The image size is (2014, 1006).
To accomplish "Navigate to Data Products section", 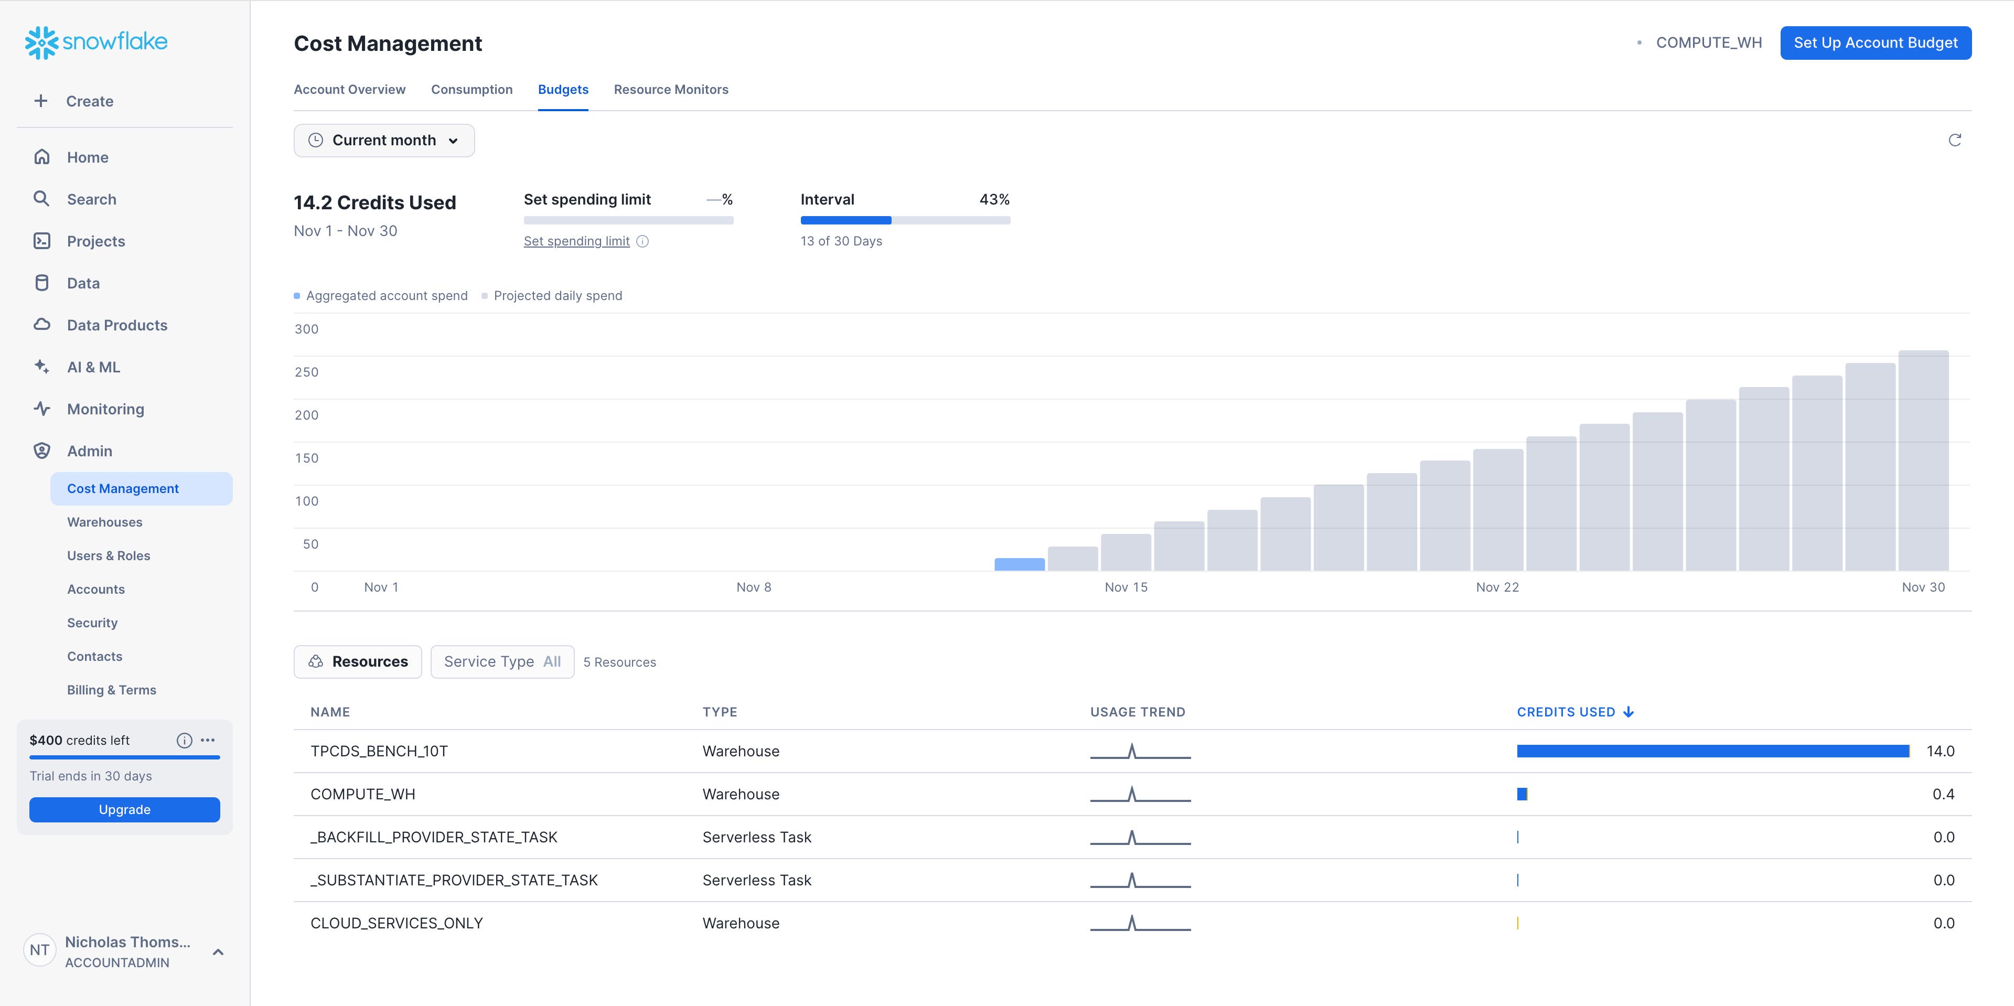I will pyautogui.click(x=116, y=324).
